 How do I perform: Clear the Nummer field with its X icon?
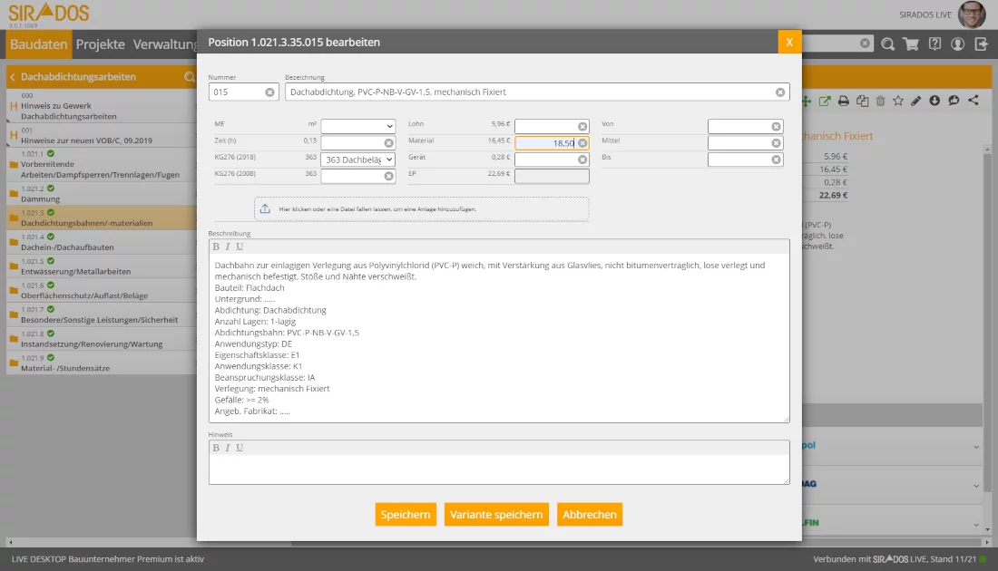tap(269, 92)
